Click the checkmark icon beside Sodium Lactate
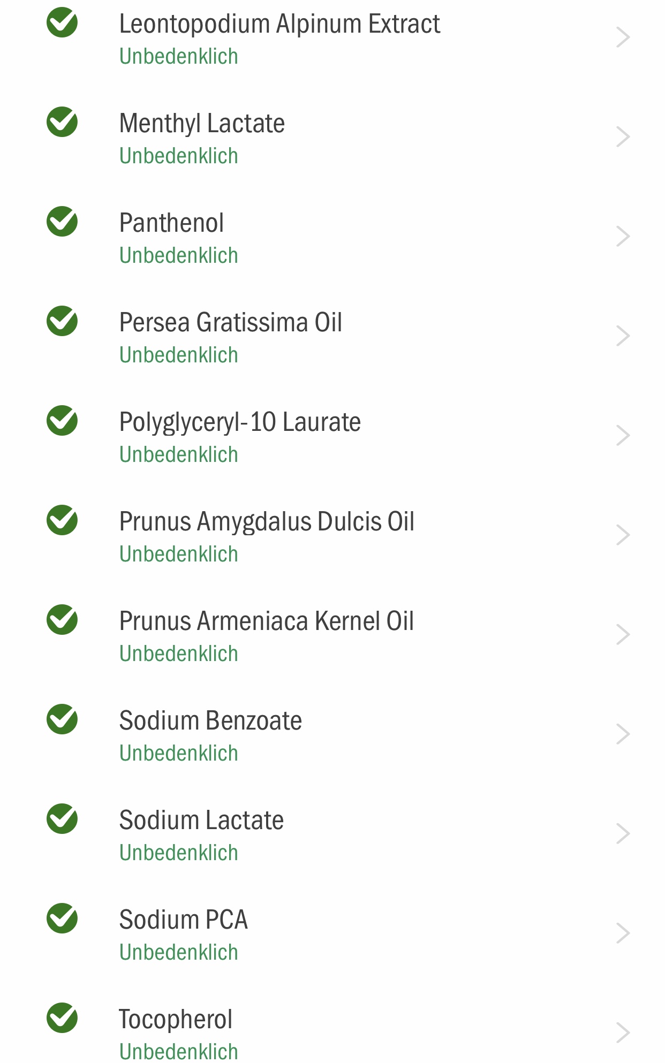 (x=62, y=819)
